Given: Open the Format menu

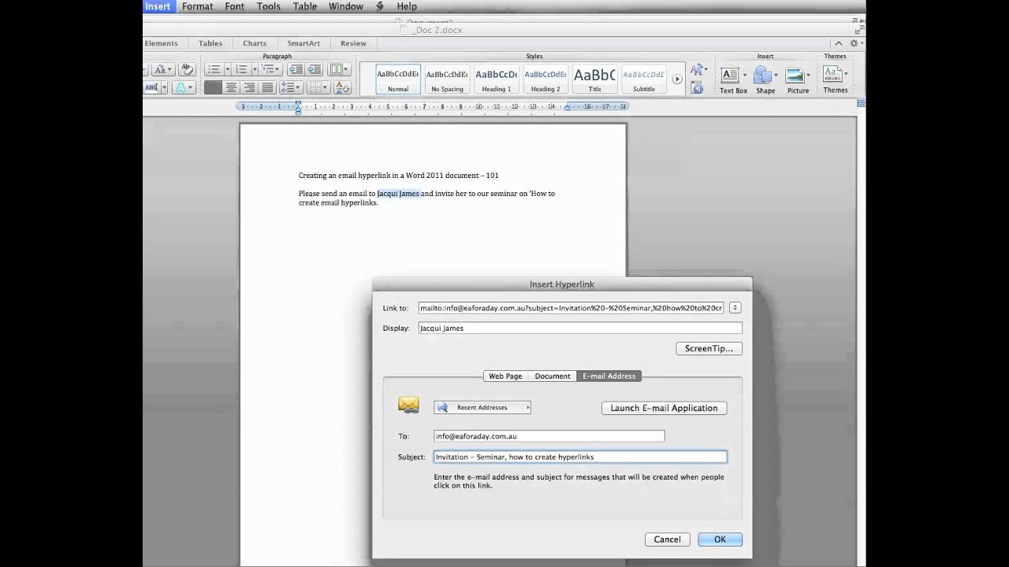Looking at the screenshot, I should [x=197, y=6].
